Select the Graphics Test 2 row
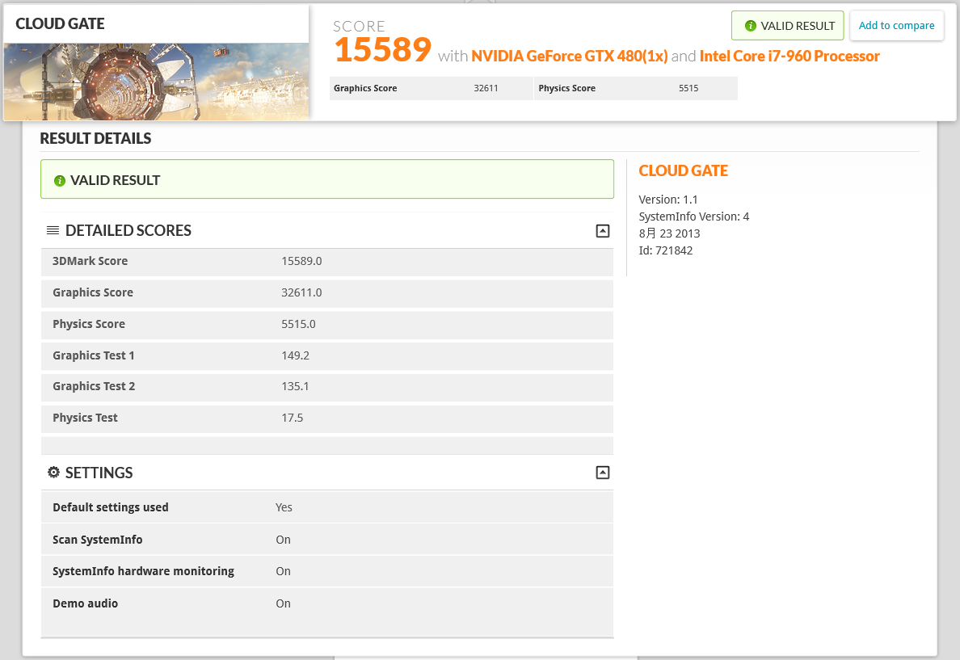The width and height of the screenshot is (960, 660). coord(327,387)
